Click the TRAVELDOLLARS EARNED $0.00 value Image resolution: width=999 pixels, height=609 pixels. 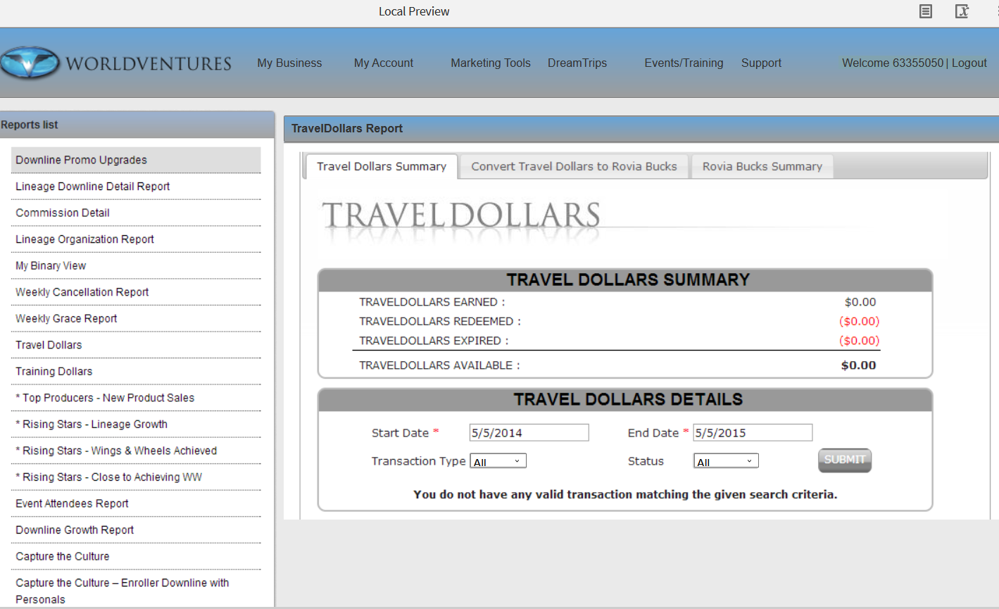pos(860,302)
